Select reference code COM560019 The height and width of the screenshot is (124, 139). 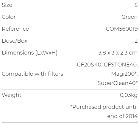pos(122,29)
